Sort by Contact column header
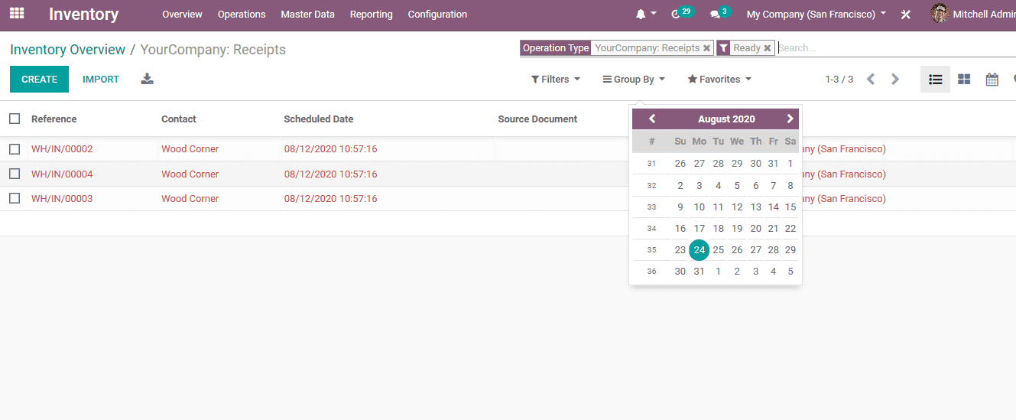 point(179,119)
